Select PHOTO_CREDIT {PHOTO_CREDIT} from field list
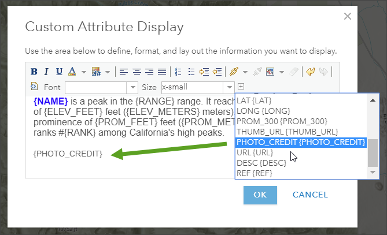The width and height of the screenshot is (387, 235). tap(301, 142)
